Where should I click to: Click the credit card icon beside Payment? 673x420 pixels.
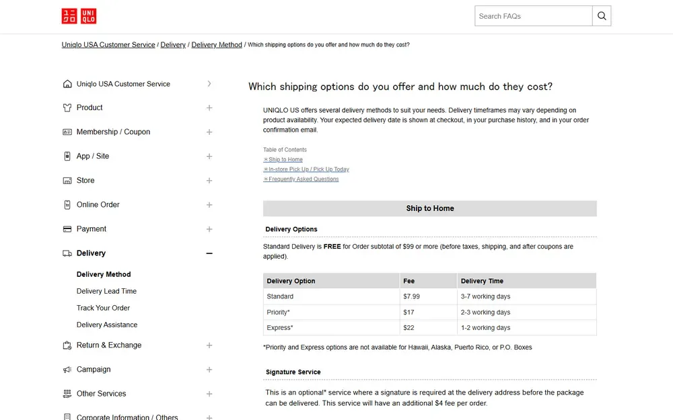(67, 229)
